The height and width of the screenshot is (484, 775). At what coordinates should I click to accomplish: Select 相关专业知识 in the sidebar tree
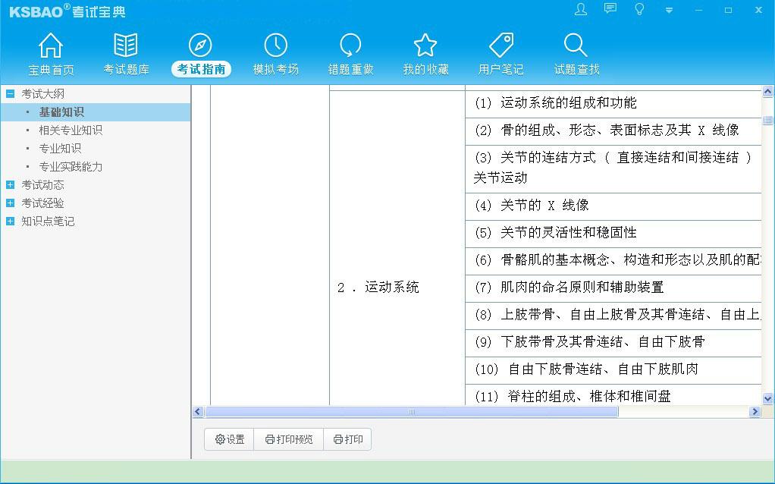pos(71,130)
